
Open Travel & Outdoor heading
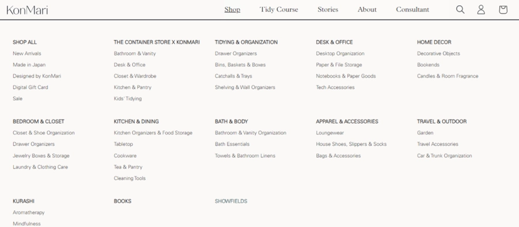(x=442, y=122)
